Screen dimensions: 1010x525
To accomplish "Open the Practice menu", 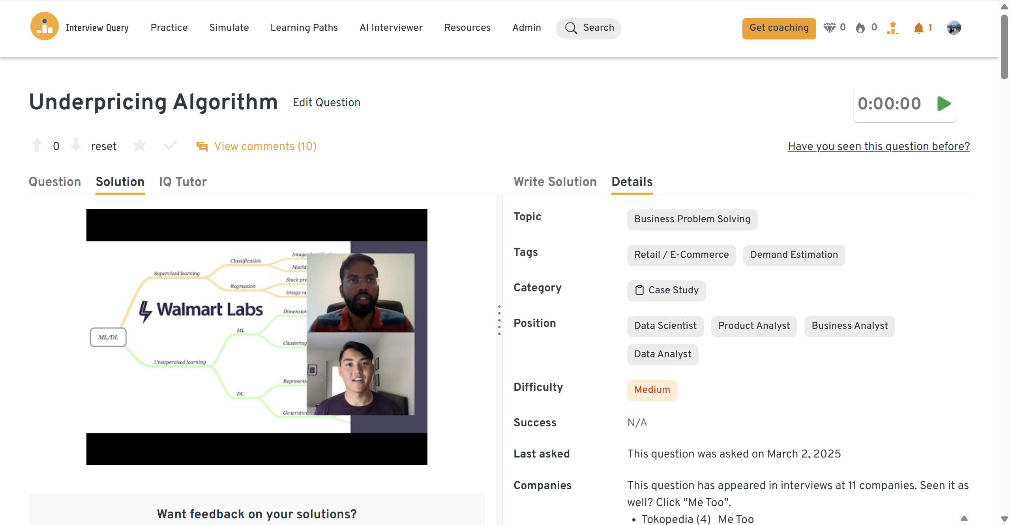I will click(x=169, y=28).
